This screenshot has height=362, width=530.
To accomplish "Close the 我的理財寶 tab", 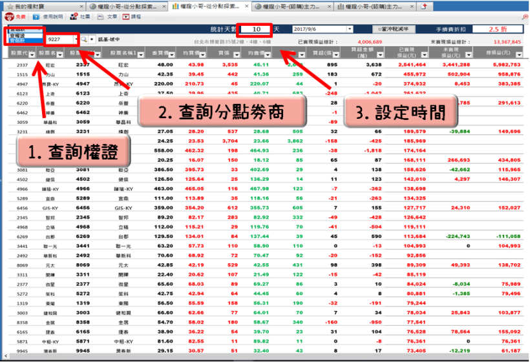I will pos(82,6).
